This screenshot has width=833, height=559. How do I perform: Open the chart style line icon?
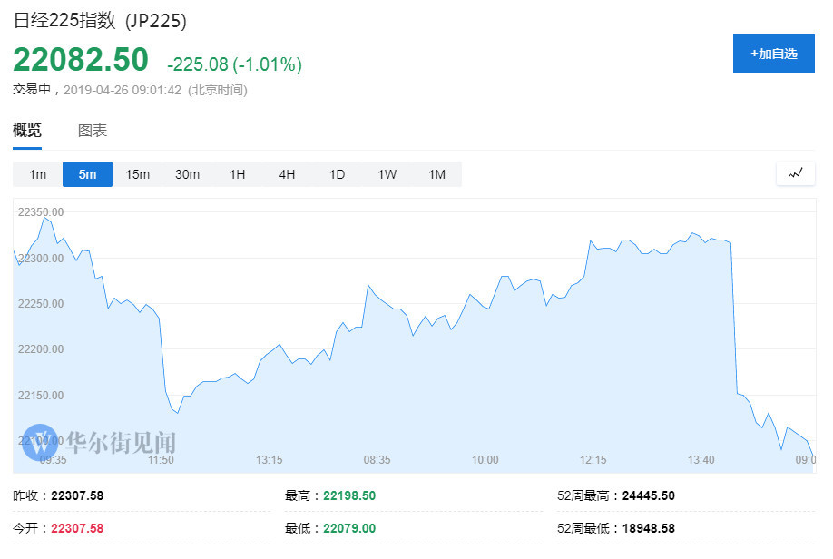click(x=795, y=173)
